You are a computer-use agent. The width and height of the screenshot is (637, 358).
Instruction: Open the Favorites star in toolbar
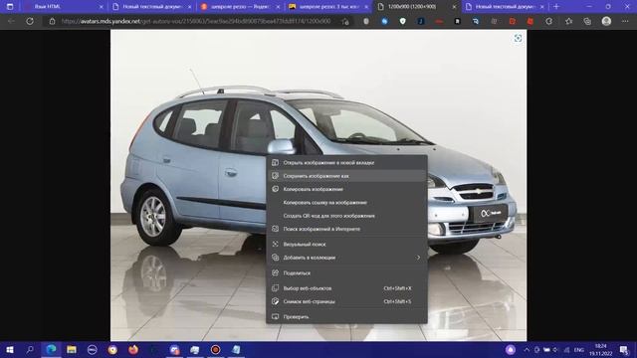(568, 21)
